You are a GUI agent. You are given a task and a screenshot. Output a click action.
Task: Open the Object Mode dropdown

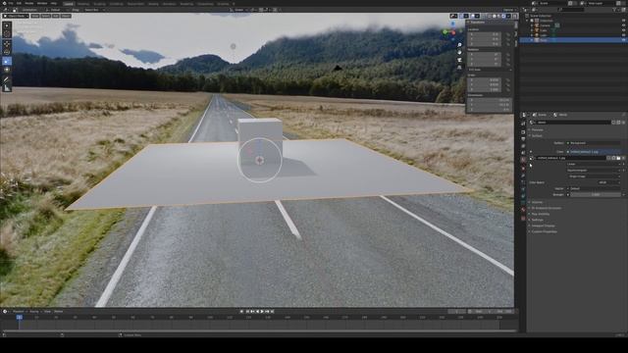pyautogui.click(x=16, y=16)
